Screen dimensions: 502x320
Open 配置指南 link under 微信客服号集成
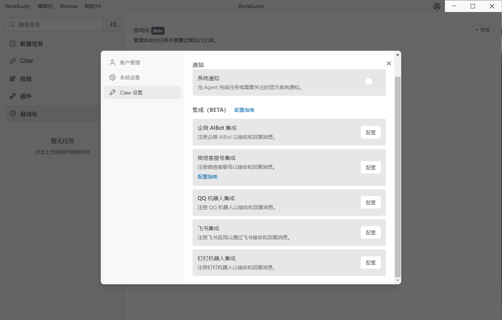[x=207, y=177]
